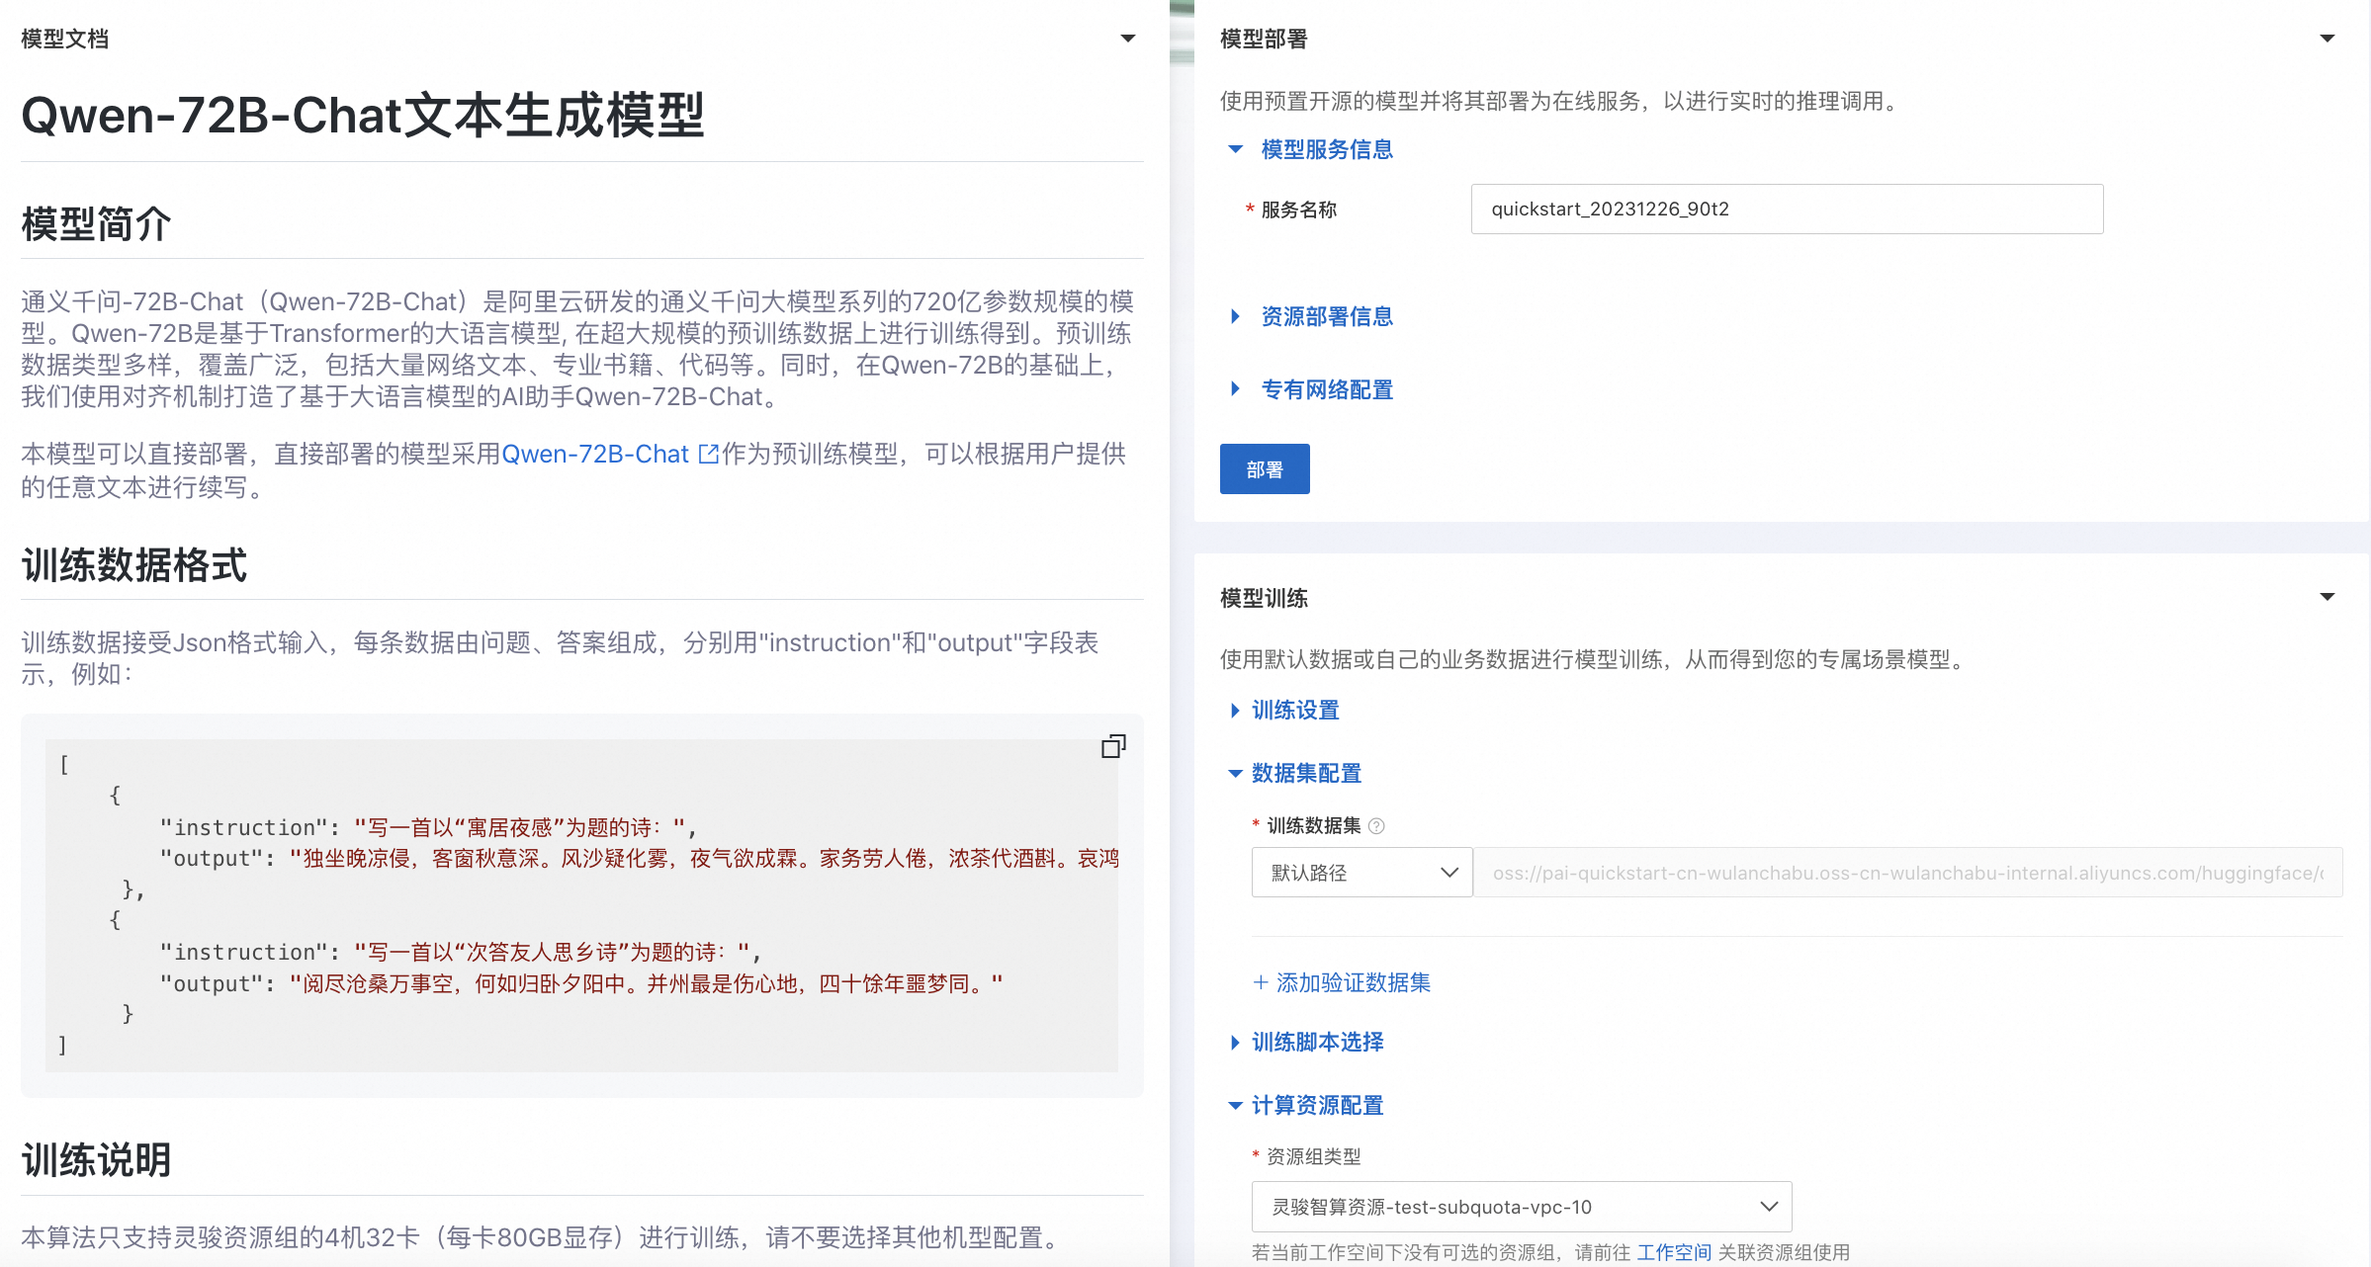Open the 默认路径 dropdown
The width and height of the screenshot is (2371, 1267).
[x=1361, y=873]
